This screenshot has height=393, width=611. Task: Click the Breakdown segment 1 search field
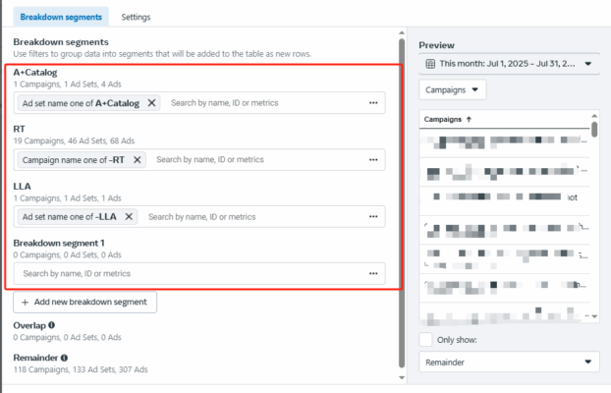187,273
